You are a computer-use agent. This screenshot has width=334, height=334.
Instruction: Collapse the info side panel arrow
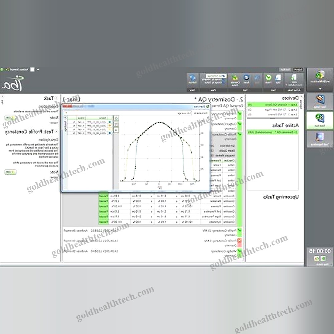coord(2,97)
